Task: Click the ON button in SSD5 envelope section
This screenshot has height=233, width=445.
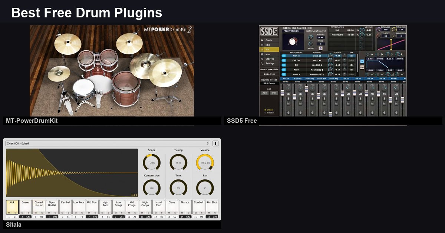Action: point(362,61)
